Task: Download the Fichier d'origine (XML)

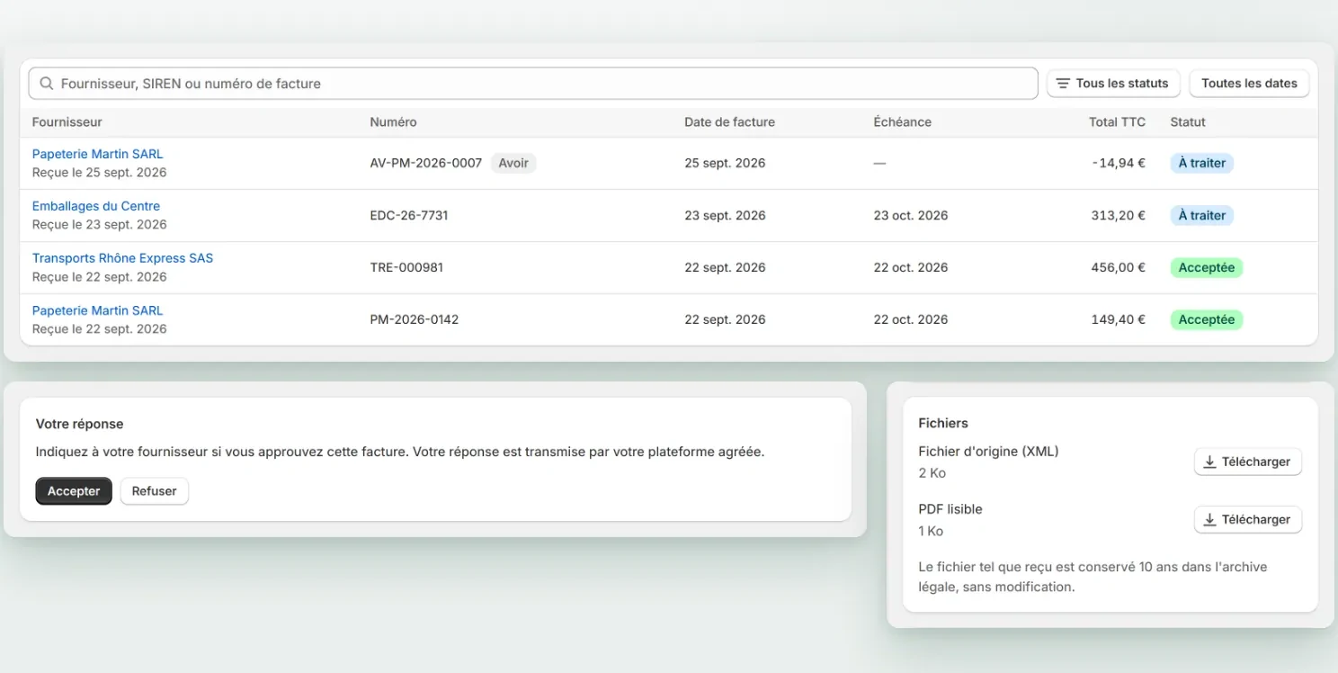Action: pyautogui.click(x=1247, y=462)
